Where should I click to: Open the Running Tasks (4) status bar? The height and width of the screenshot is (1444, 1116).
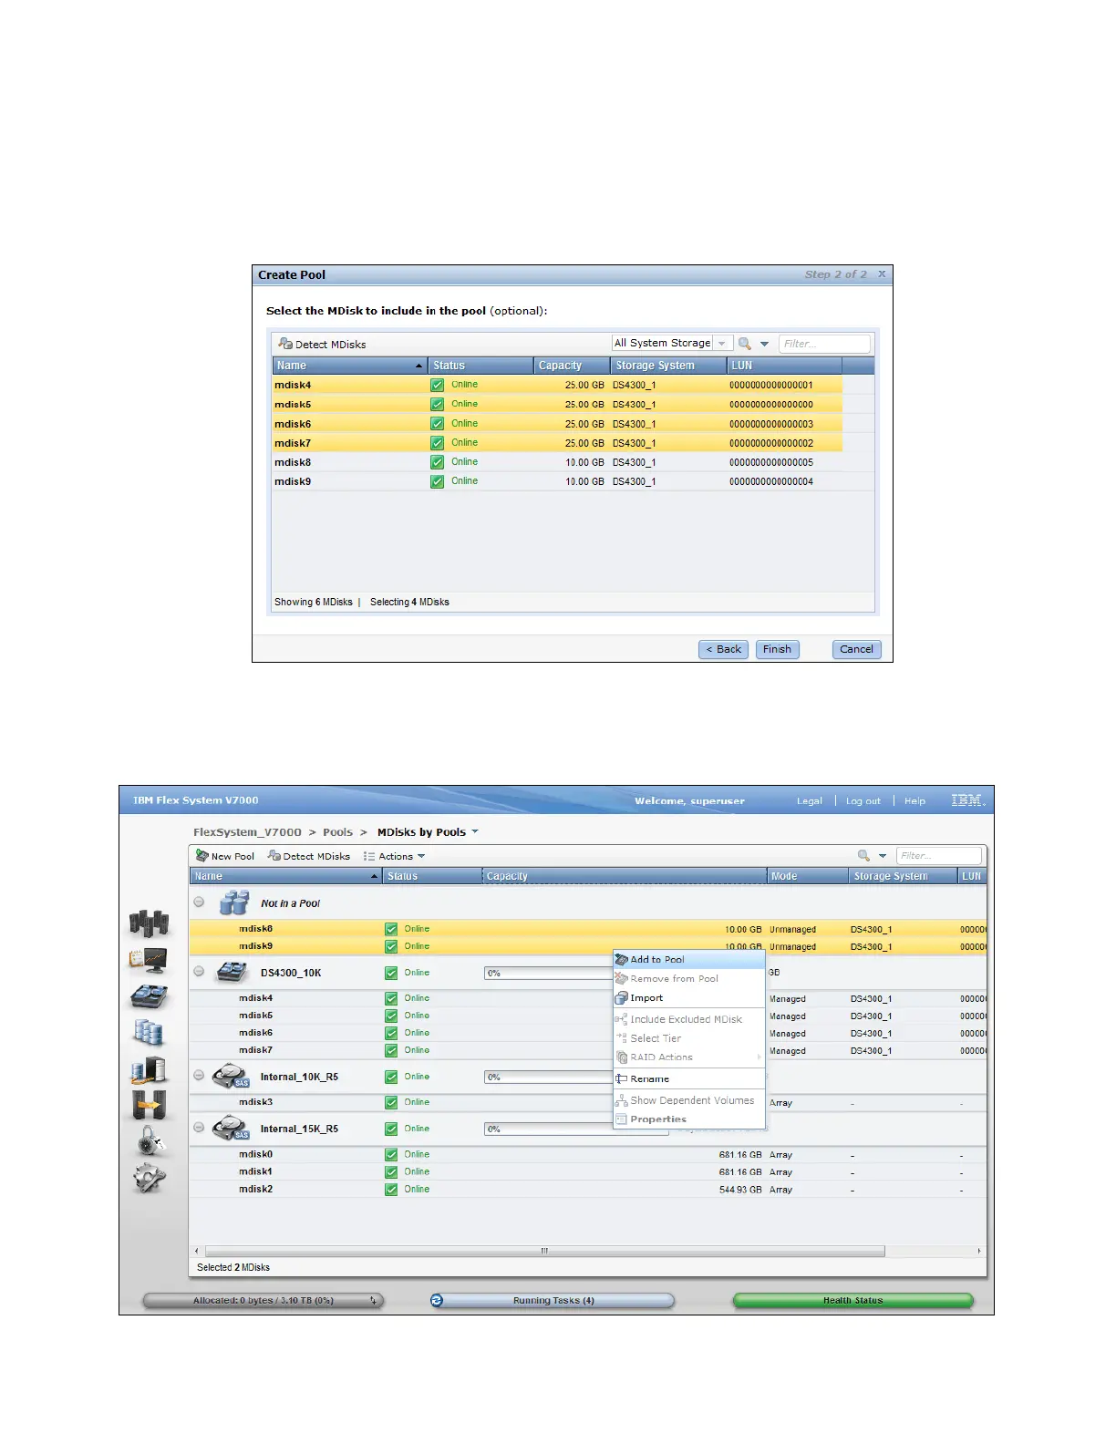[553, 1300]
